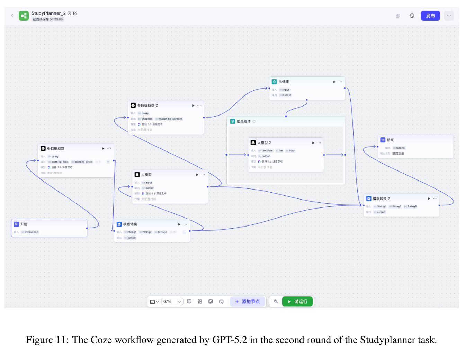Open more menu of 参数提取器 2 node
The image size is (465, 351).
click(x=199, y=105)
